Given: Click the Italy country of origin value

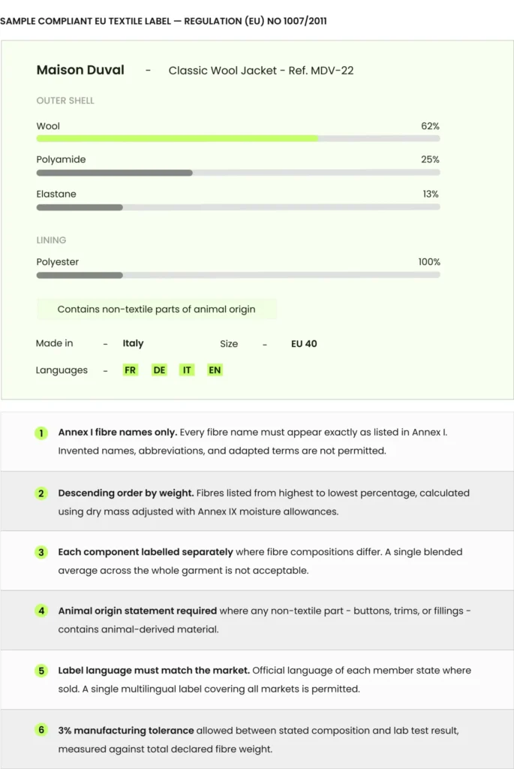Looking at the screenshot, I should (133, 343).
